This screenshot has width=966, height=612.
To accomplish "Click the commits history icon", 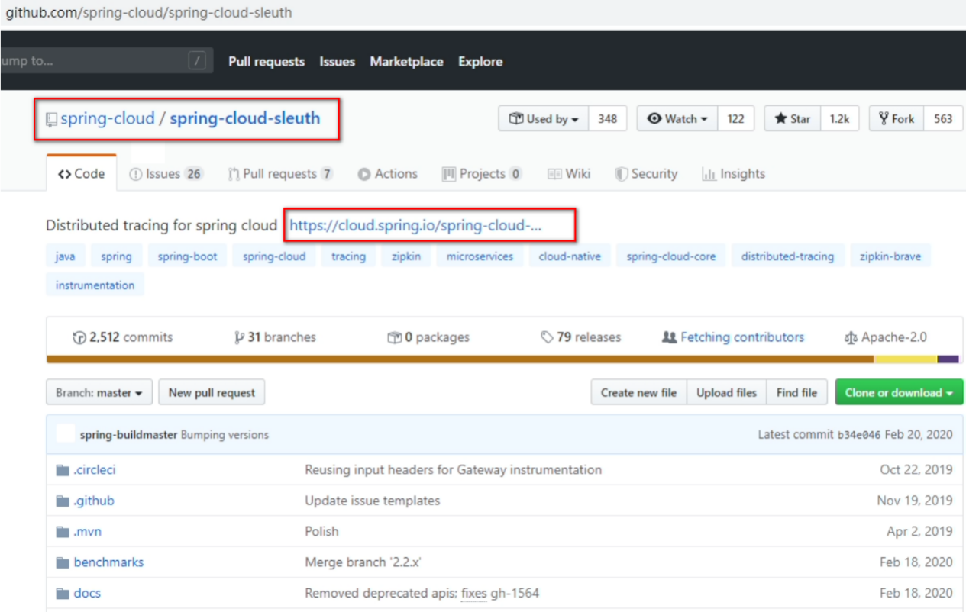I will 79,337.
